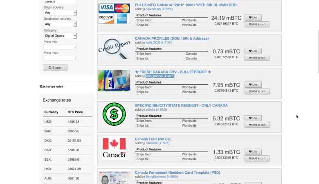
Task: Click the DKK rate 28191.93
Action: (74, 141)
